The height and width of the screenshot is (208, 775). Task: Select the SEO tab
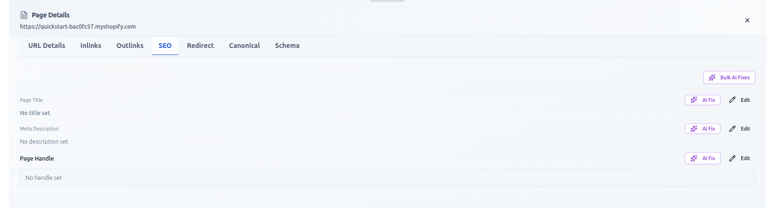(x=165, y=46)
